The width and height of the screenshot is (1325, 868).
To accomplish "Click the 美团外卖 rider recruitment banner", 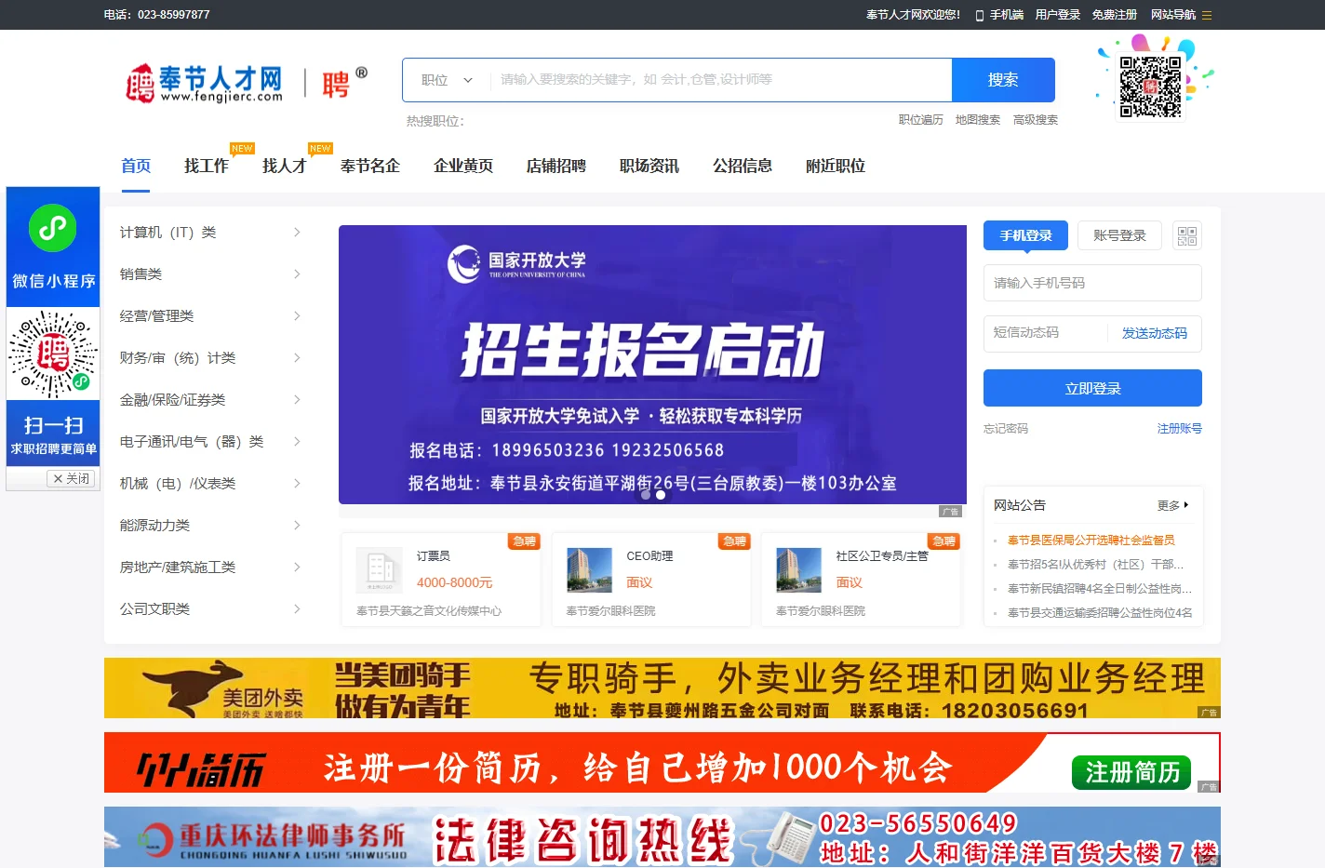I will click(x=662, y=688).
